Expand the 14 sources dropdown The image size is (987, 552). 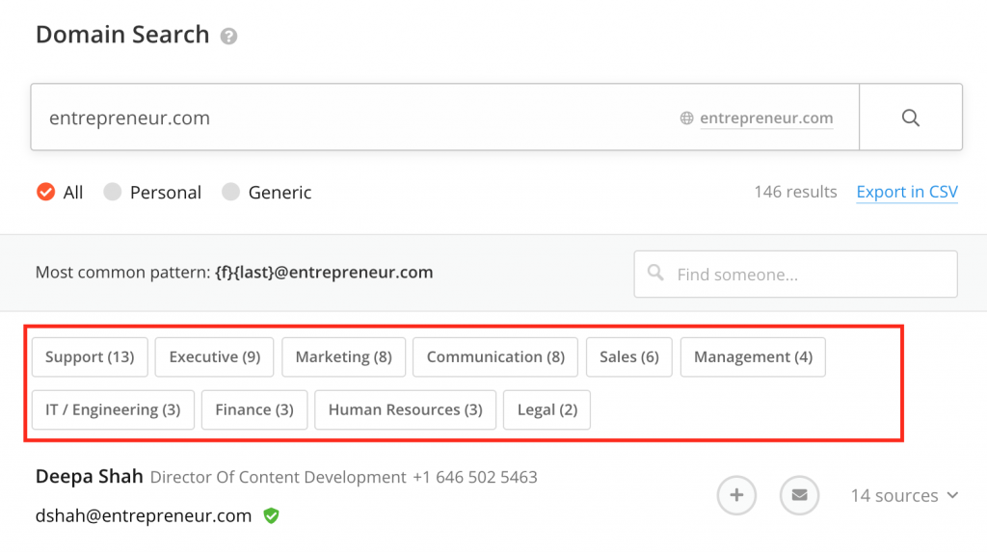coord(904,495)
